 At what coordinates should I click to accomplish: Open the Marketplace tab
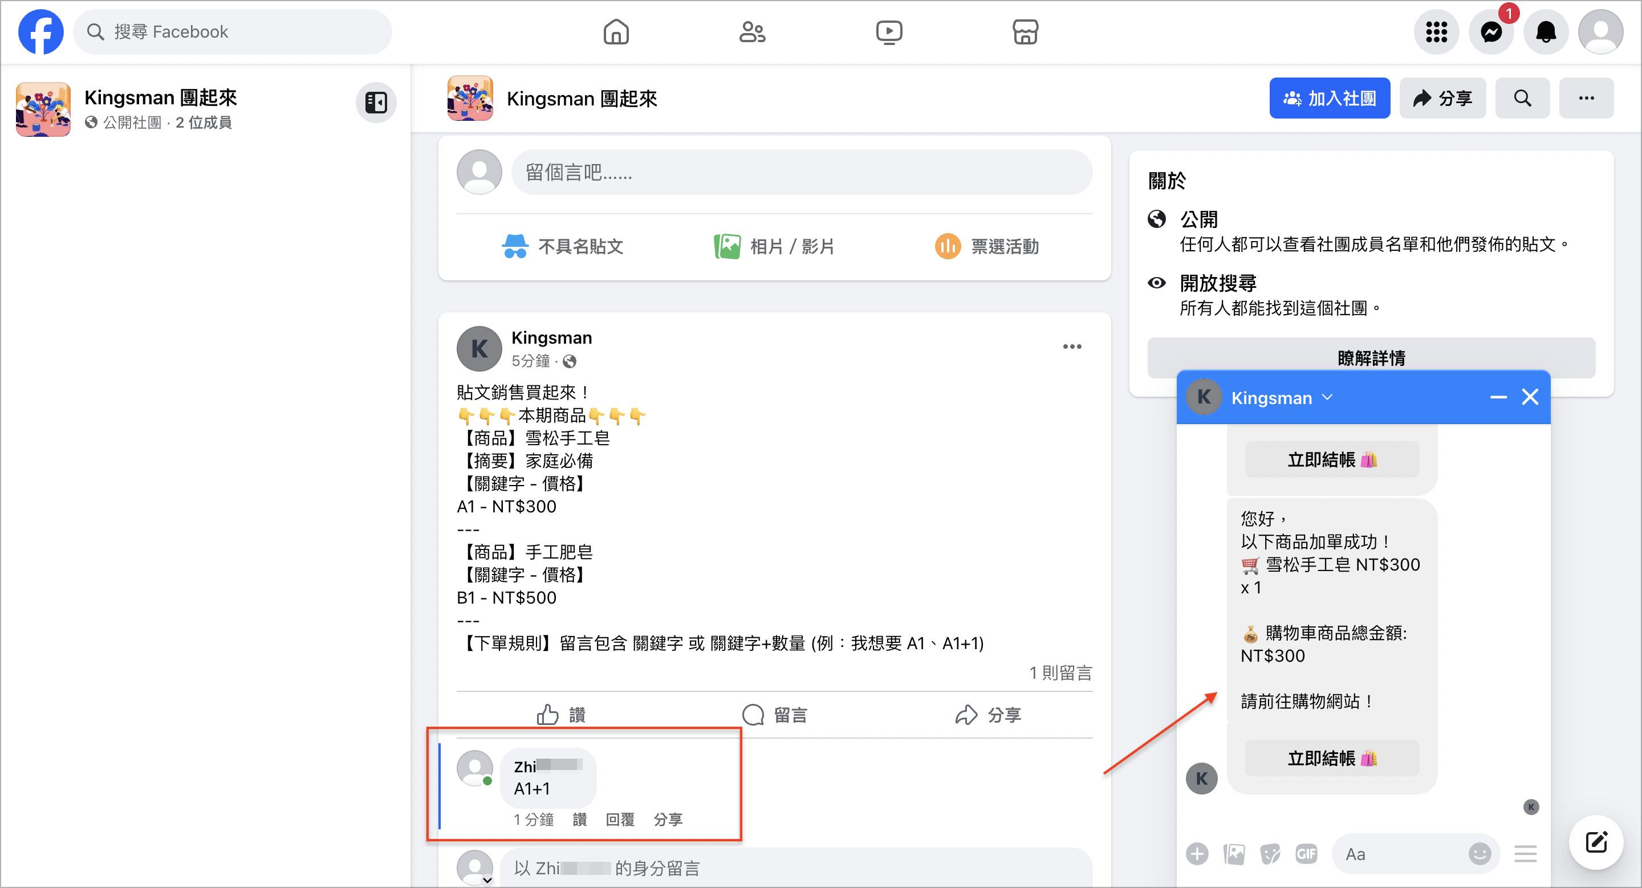(1025, 32)
